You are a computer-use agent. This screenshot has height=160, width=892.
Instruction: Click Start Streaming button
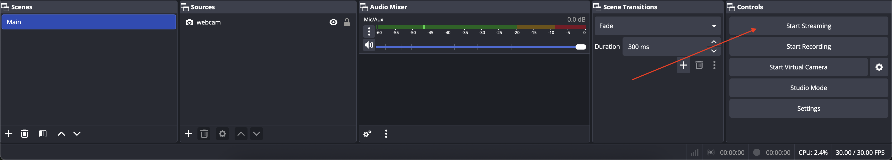(x=808, y=26)
